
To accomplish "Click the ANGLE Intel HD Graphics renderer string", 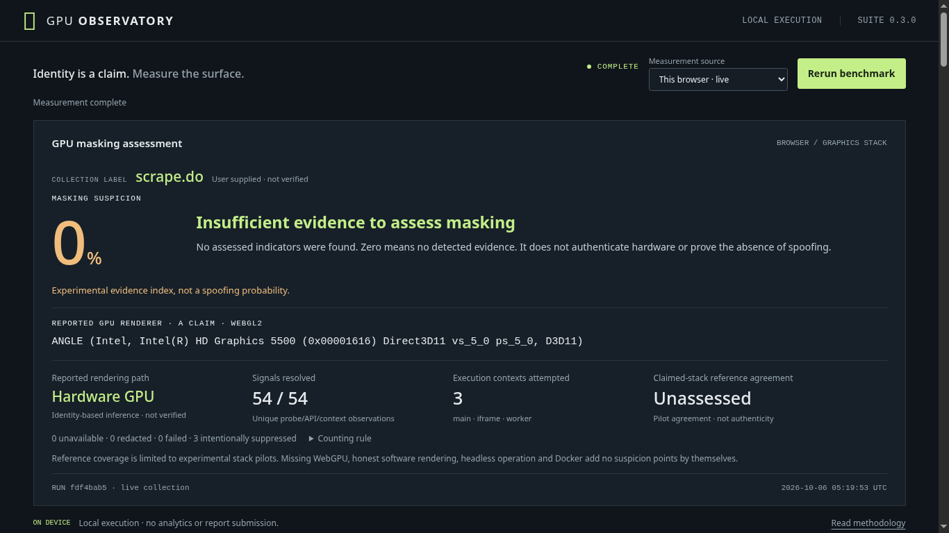I will [x=317, y=341].
